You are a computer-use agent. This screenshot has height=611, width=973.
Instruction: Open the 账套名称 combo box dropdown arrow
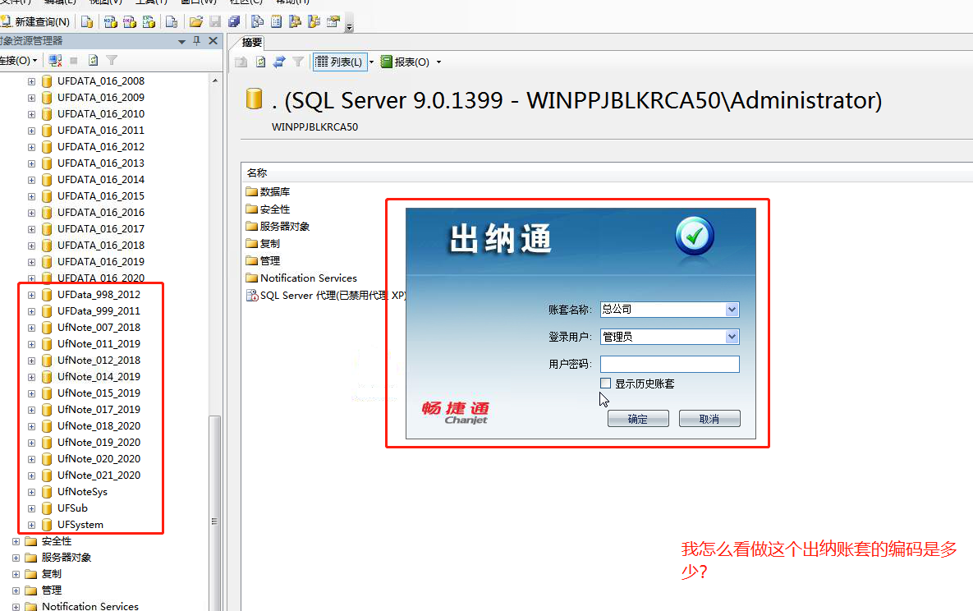pos(732,310)
